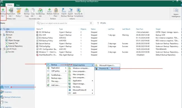
Task: Sort jobs by the Last Result column
Action: click(x=126, y=29)
